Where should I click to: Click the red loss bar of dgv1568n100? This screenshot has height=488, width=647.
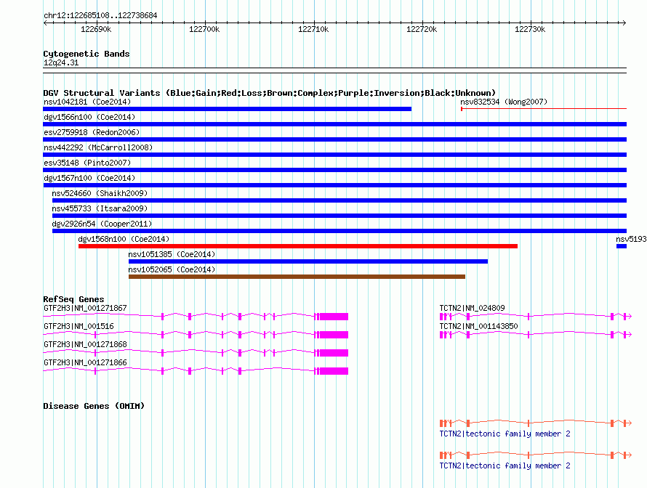pyautogui.click(x=298, y=246)
